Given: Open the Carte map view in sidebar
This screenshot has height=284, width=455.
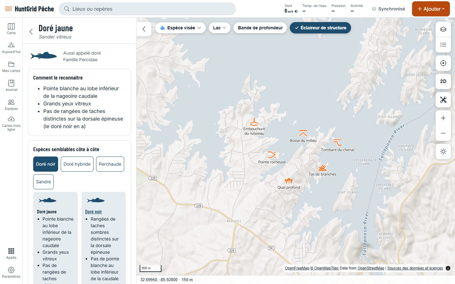Looking at the screenshot, I should pyautogui.click(x=11, y=28).
